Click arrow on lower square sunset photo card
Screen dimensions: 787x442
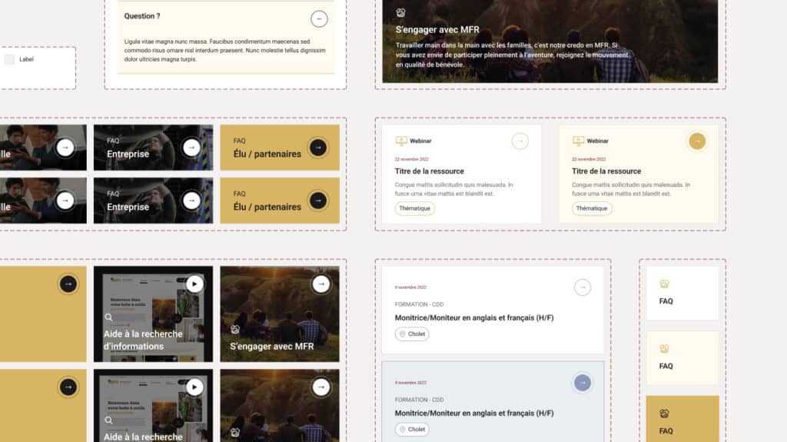pyautogui.click(x=321, y=387)
